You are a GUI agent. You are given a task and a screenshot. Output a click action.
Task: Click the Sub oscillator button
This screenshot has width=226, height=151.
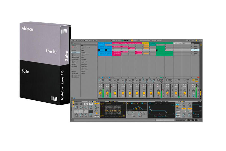(x=97, y=103)
